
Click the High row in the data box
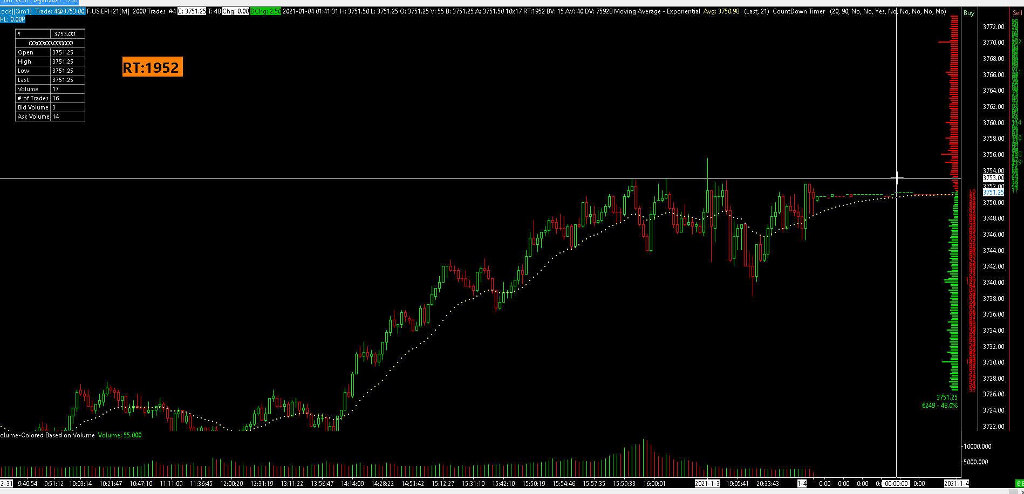pos(50,61)
